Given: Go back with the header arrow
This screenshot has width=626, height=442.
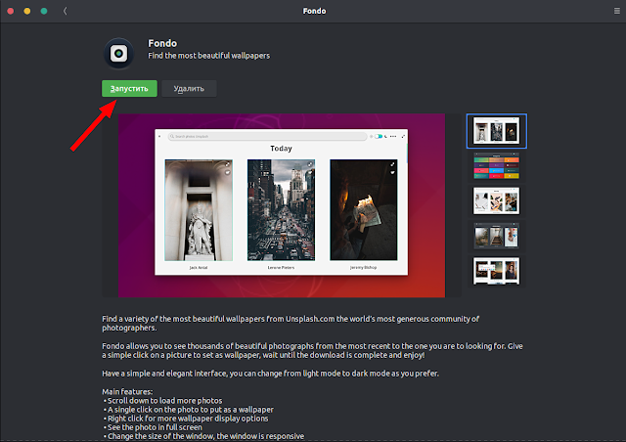Looking at the screenshot, I should coord(66,11).
